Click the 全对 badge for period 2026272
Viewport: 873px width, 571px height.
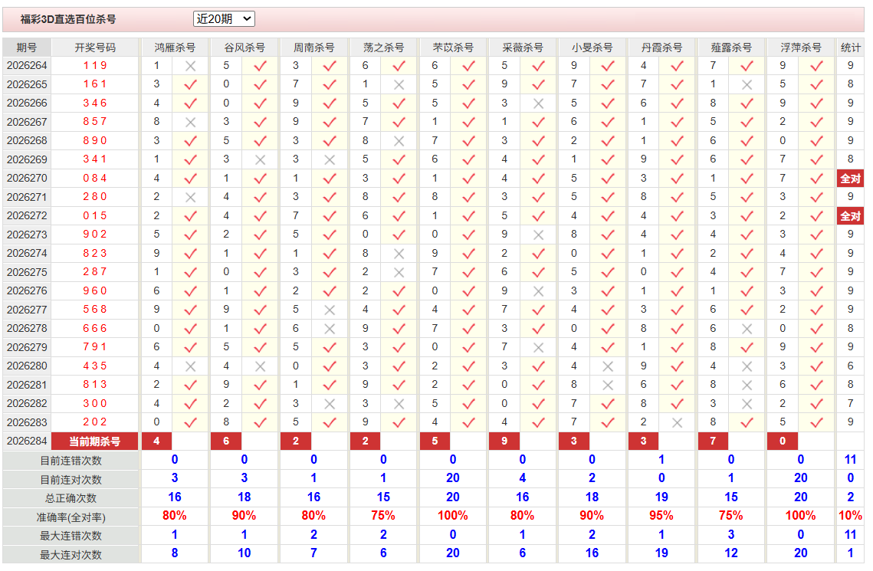(x=850, y=216)
